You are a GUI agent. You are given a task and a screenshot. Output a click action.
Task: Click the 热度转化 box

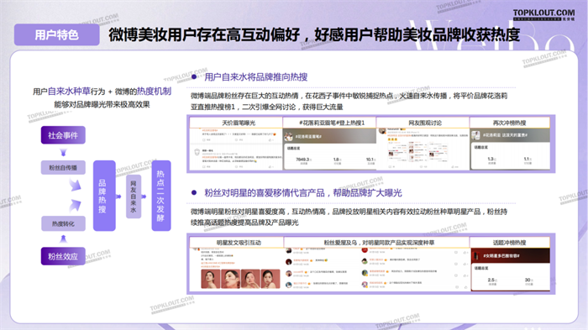63,224
